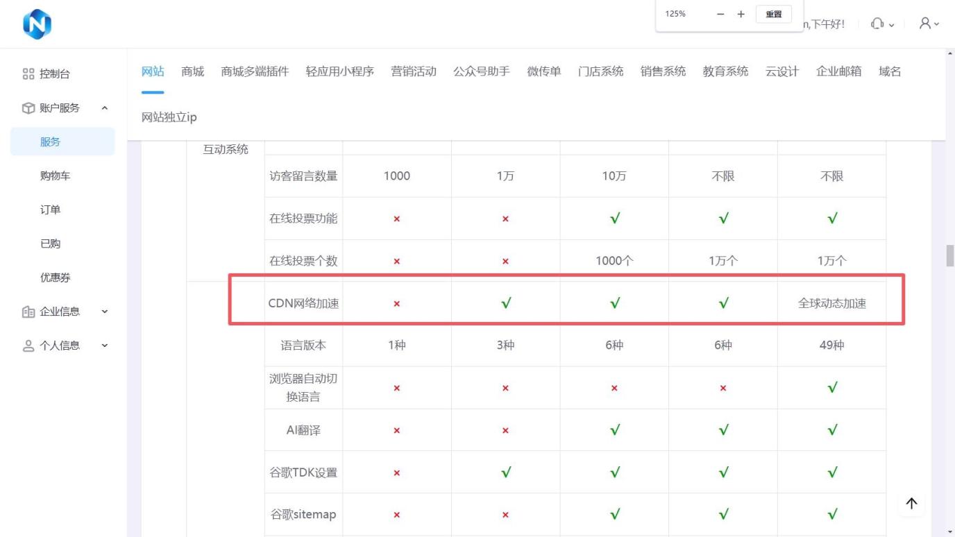Viewport: 955px width, 537px height.
Task: Click the vertical page scrollbar thumb
Action: pyautogui.click(x=949, y=255)
